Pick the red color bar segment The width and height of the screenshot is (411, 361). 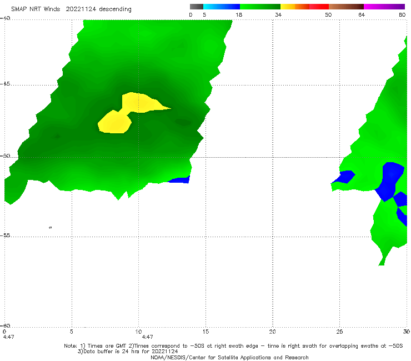pos(319,7)
